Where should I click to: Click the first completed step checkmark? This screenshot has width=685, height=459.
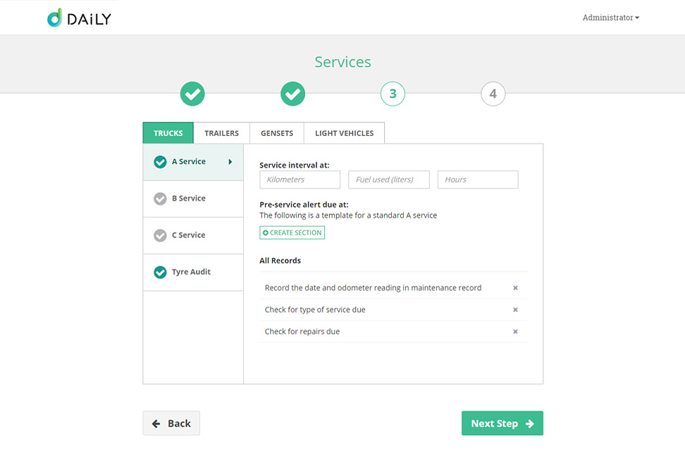192,94
